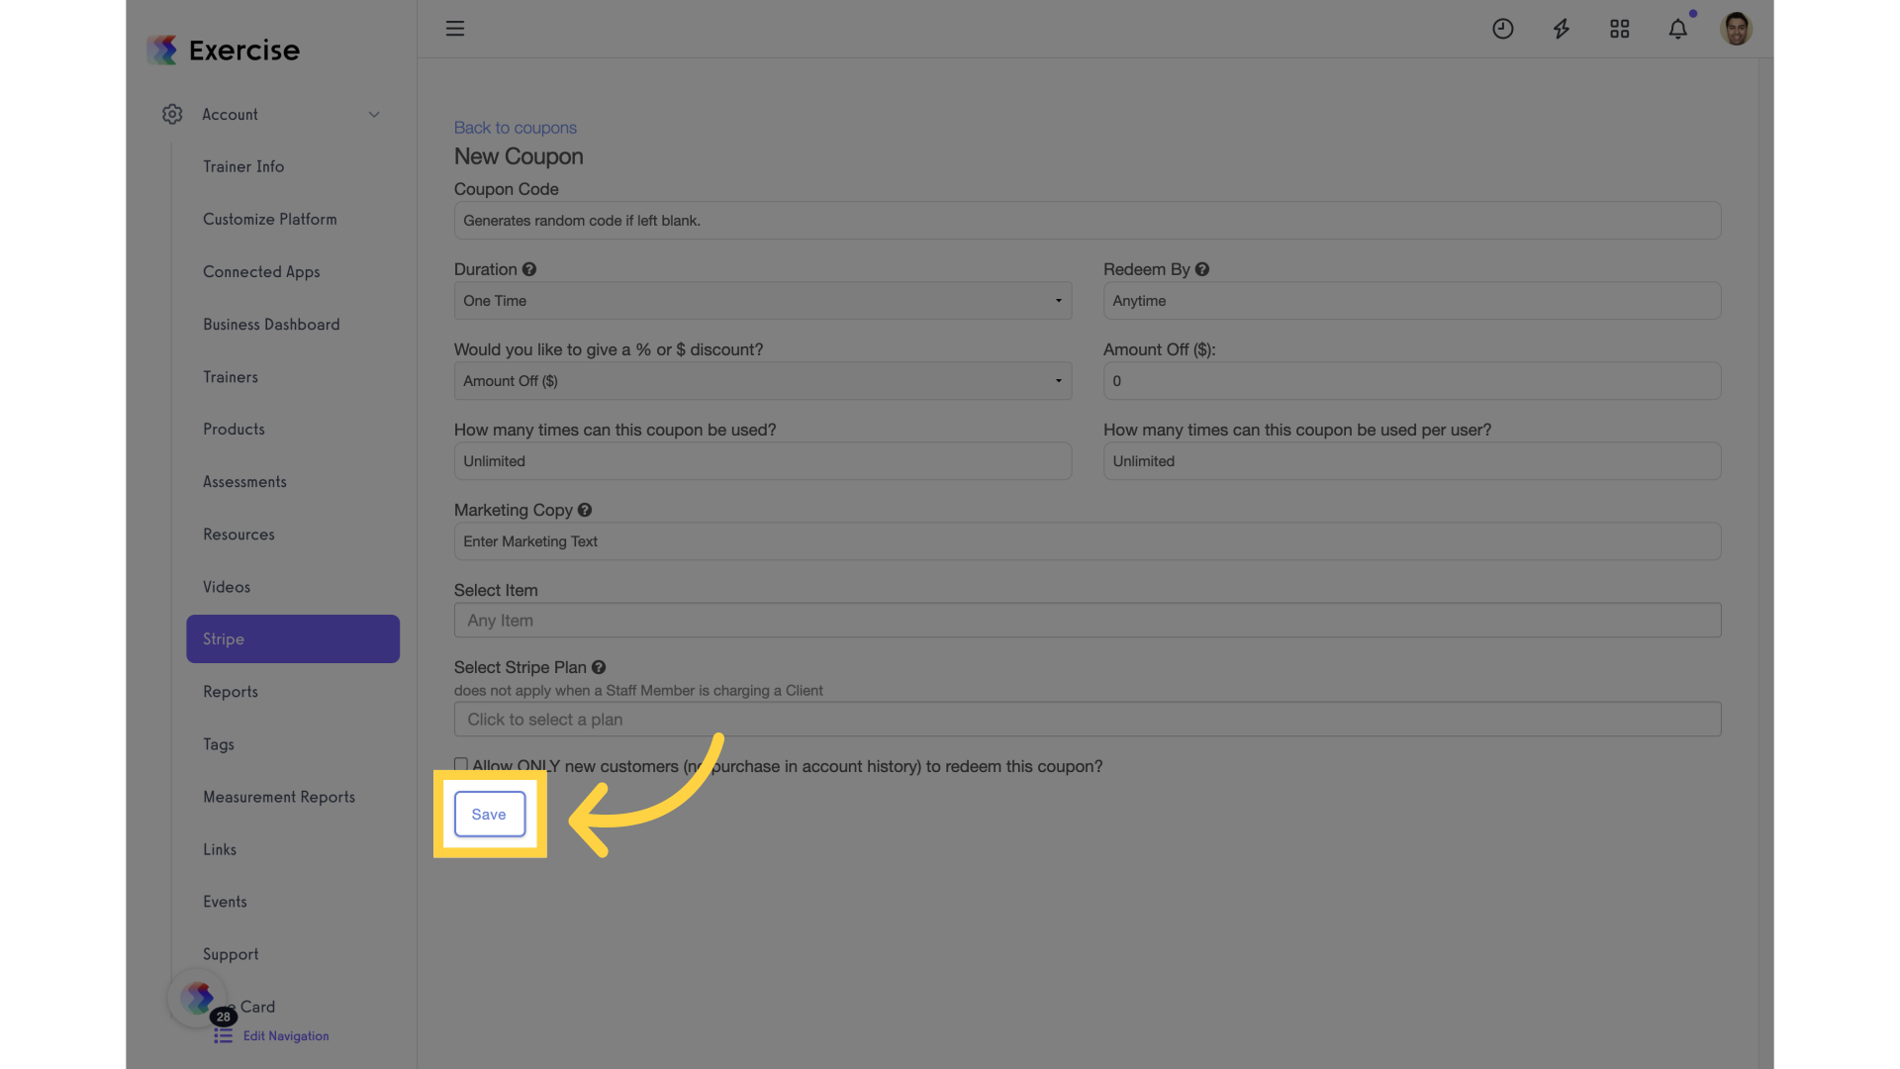Check the allow only new customers checkbox
Image resolution: width=1900 pixels, height=1069 pixels.
pyautogui.click(x=460, y=764)
